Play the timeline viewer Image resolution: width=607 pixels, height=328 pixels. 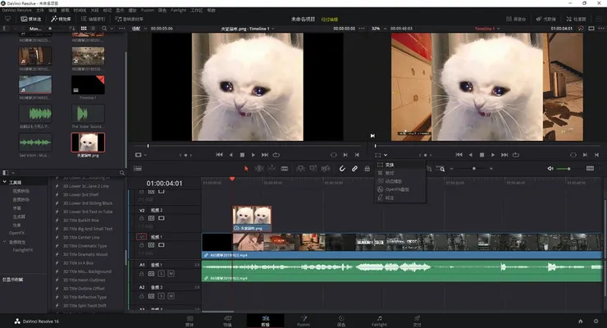pyautogui.click(x=493, y=155)
